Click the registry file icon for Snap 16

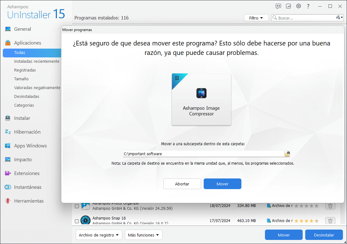point(269,220)
